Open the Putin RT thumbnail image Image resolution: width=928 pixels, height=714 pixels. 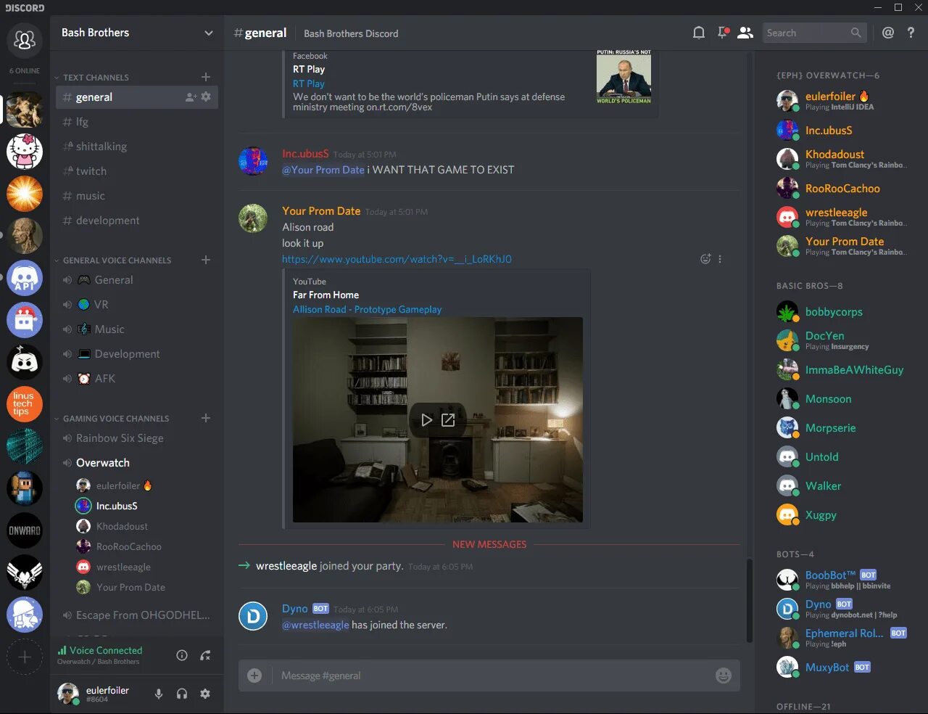(x=623, y=77)
